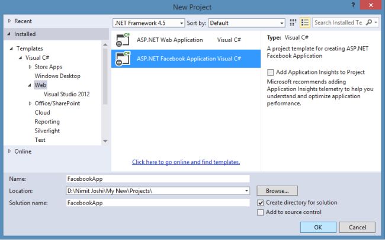Select the Test templates category
Image resolution: width=385 pixels, height=240 pixels.
tap(40, 140)
